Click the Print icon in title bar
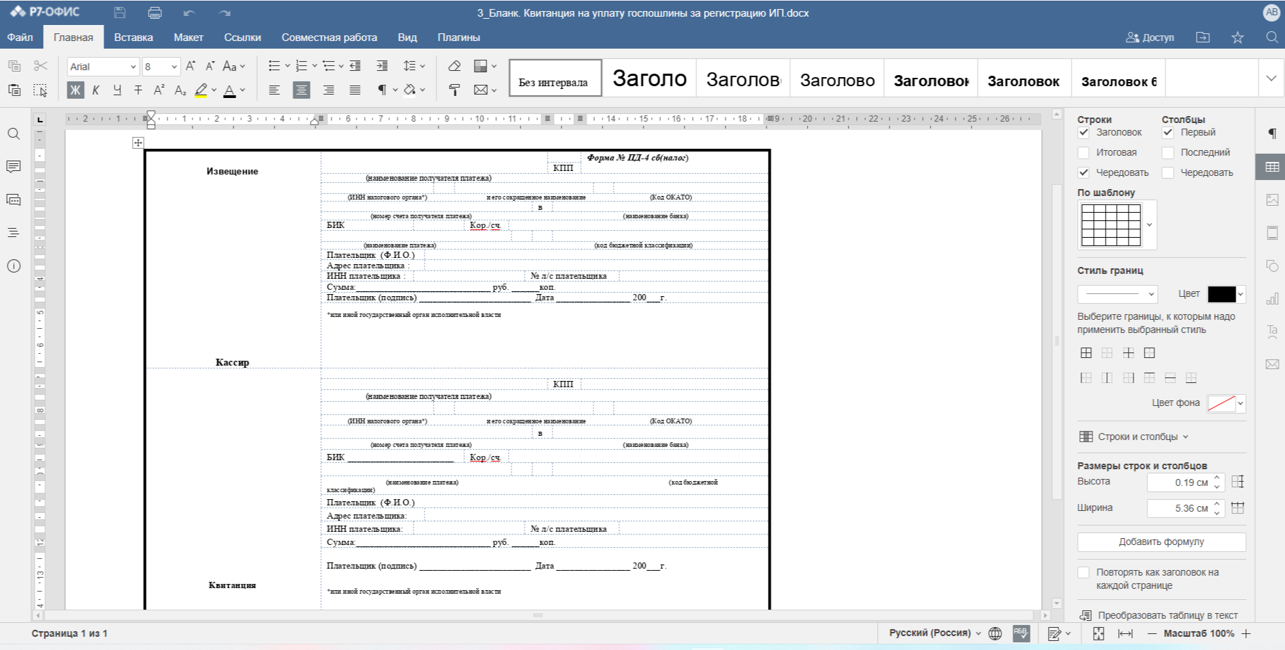This screenshot has width=1285, height=650. pyautogui.click(x=155, y=13)
